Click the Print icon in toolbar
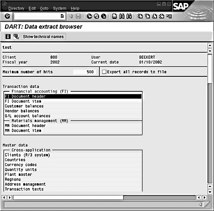Image resolution: width=214 pixels, height=211 pixels. tap(114, 16)
